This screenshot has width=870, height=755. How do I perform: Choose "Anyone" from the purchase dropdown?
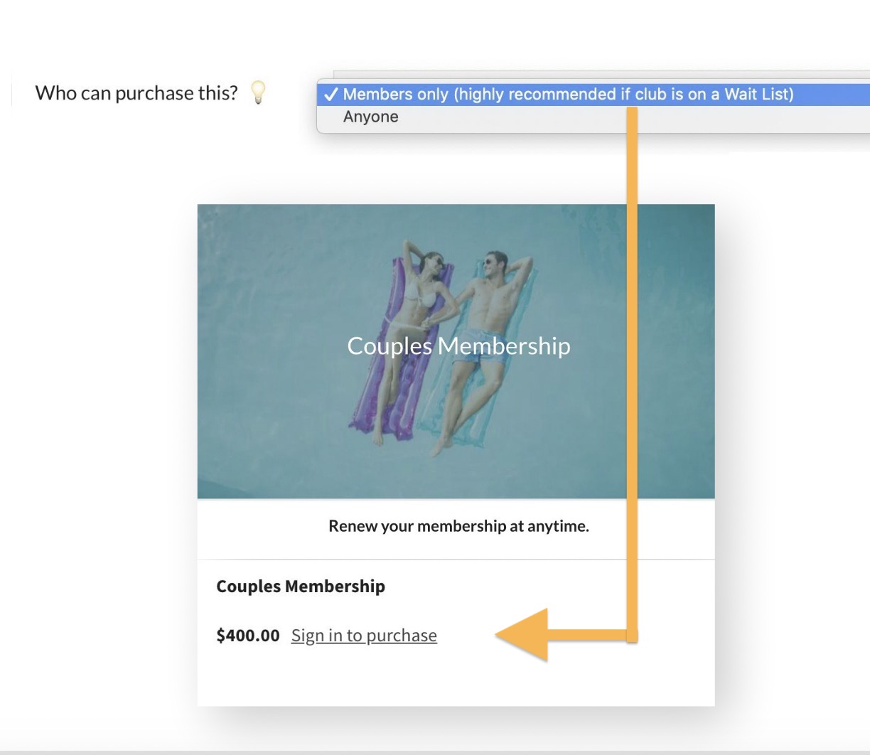click(370, 117)
